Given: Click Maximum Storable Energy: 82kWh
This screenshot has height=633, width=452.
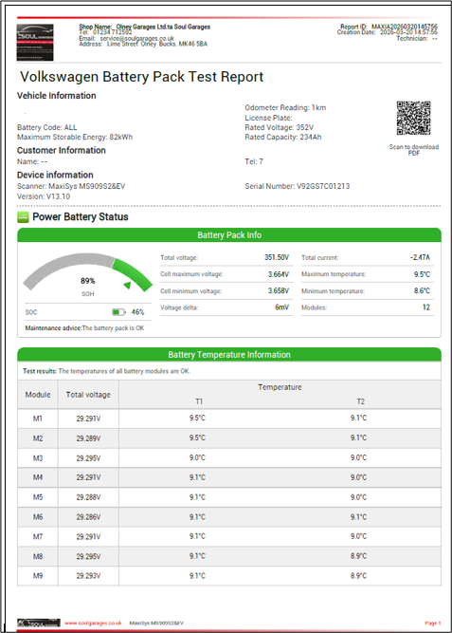Looking at the screenshot, I should (x=75, y=137).
